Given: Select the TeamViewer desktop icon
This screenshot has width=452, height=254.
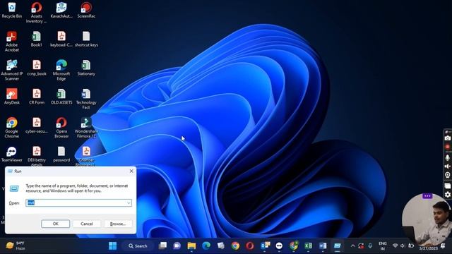Looking at the screenshot, I should click(11, 154).
